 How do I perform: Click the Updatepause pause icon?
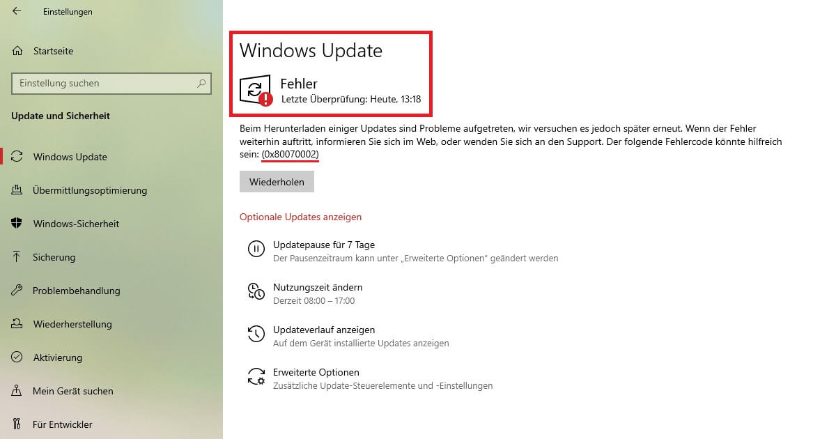point(256,249)
